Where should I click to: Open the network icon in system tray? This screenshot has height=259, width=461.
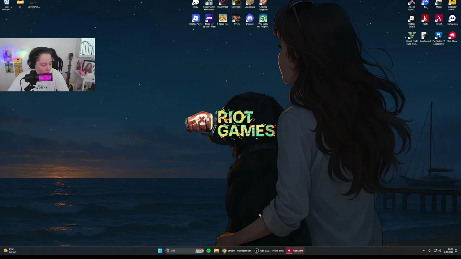point(435,251)
